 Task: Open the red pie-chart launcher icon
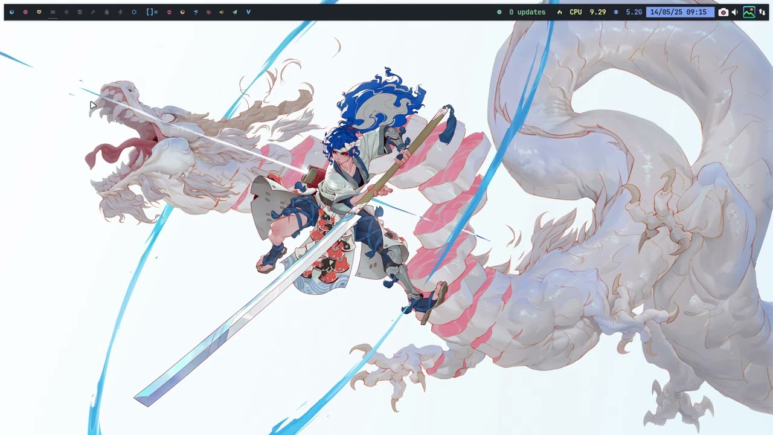[x=208, y=12]
